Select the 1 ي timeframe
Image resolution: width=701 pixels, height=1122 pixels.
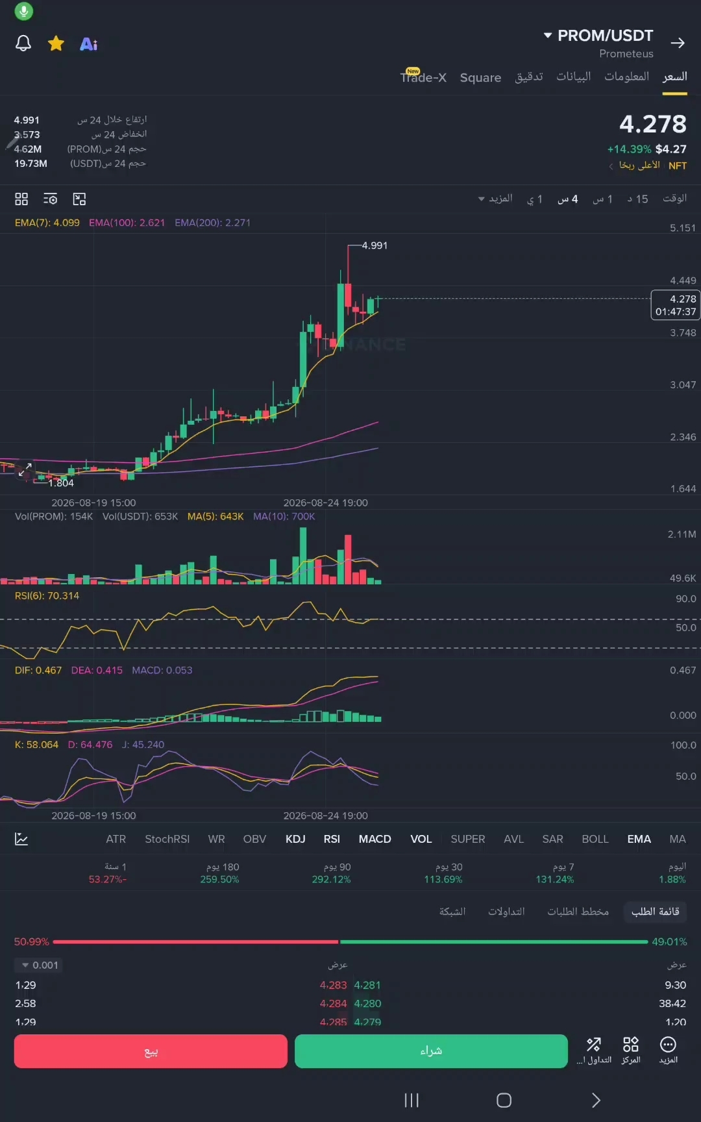click(x=534, y=199)
